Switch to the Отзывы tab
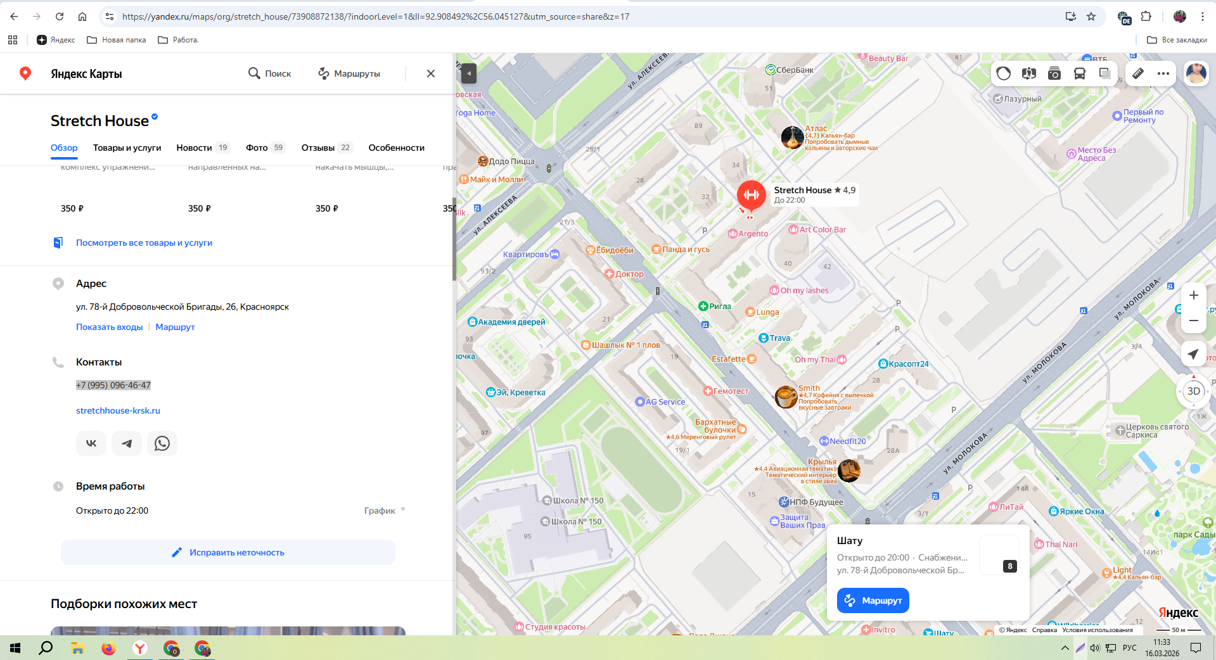Screen dimensions: 1216x660 (327, 148)
